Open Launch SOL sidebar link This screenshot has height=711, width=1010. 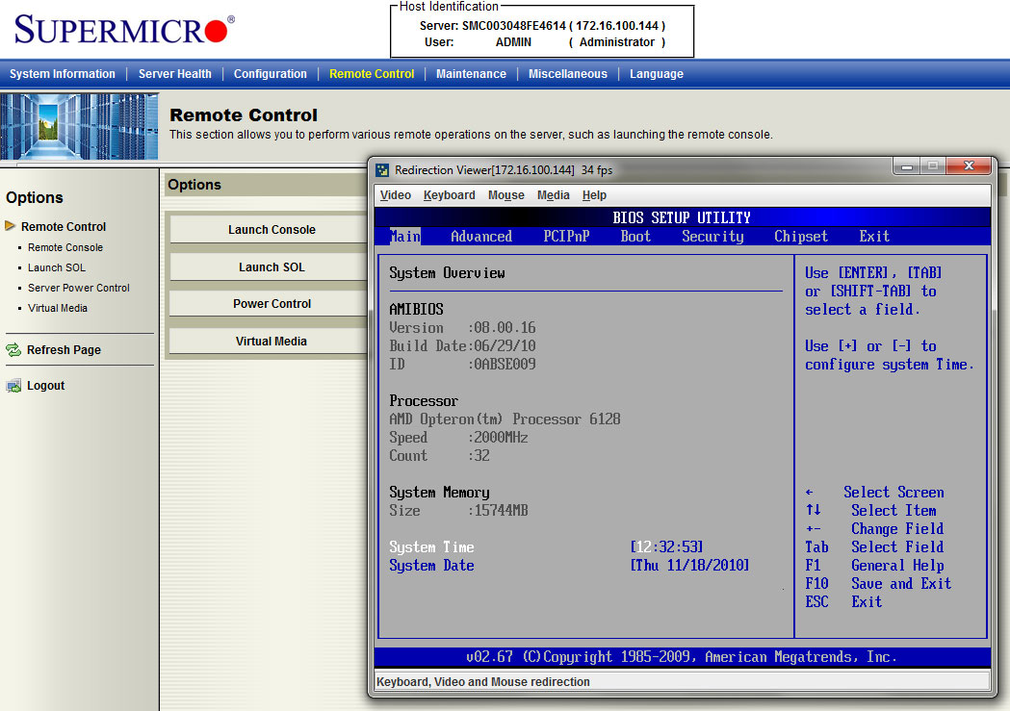click(56, 267)
